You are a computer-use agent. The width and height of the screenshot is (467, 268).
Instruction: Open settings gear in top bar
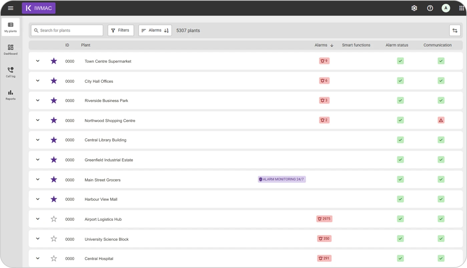point(414,8)
